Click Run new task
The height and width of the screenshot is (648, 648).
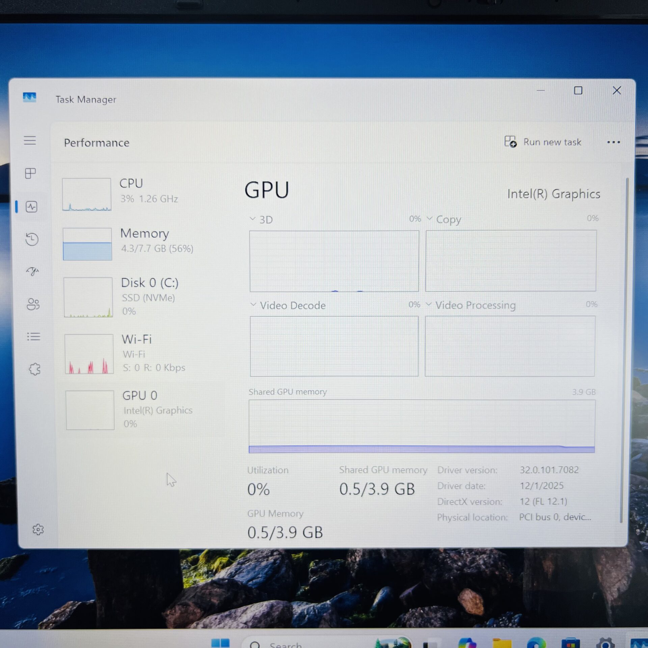(x=542, y=142)
